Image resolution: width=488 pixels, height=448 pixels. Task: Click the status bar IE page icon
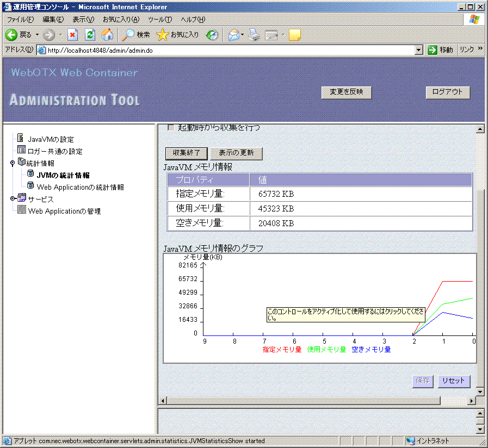tap(8, 441)
